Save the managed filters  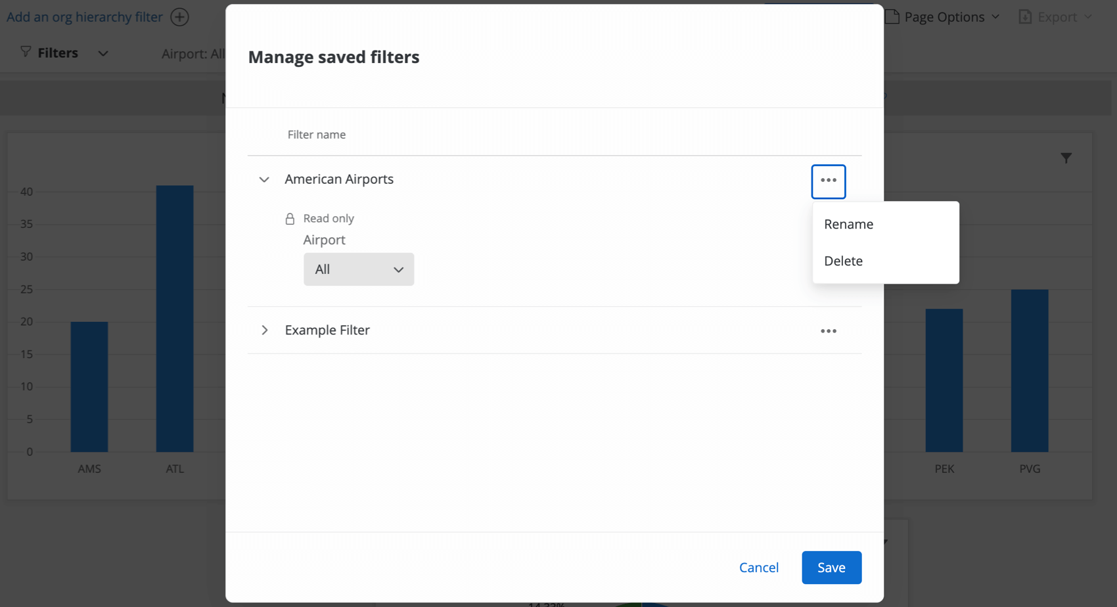[x=831, y=567]
